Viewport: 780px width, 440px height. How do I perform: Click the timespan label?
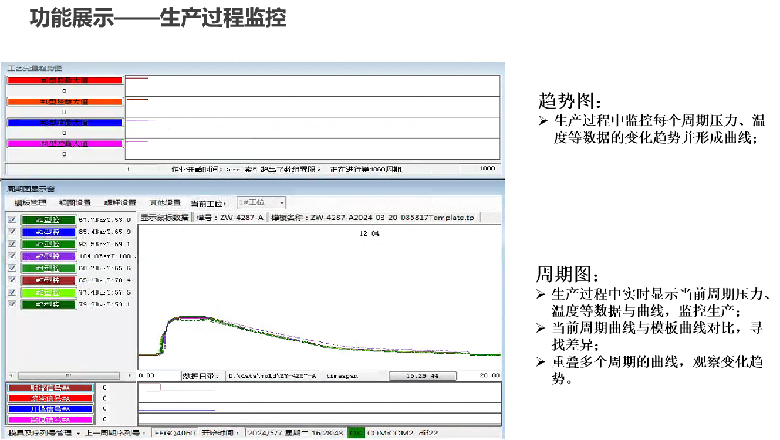point(342,376)
